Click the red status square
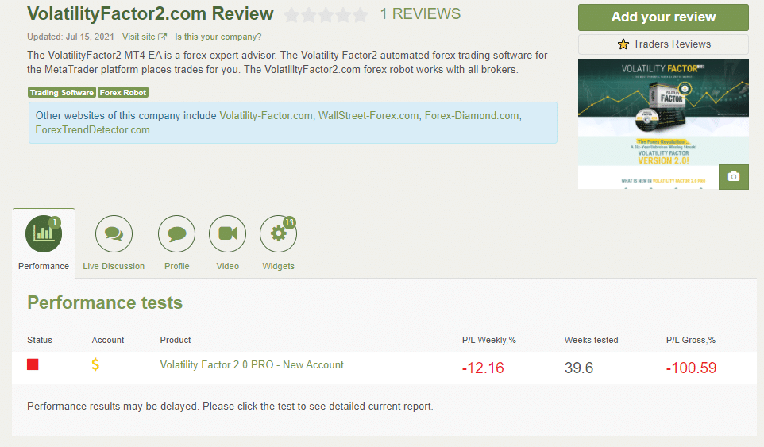Image resolution: width=764 pixels, height=447 pixels. (x=33, y=364)
